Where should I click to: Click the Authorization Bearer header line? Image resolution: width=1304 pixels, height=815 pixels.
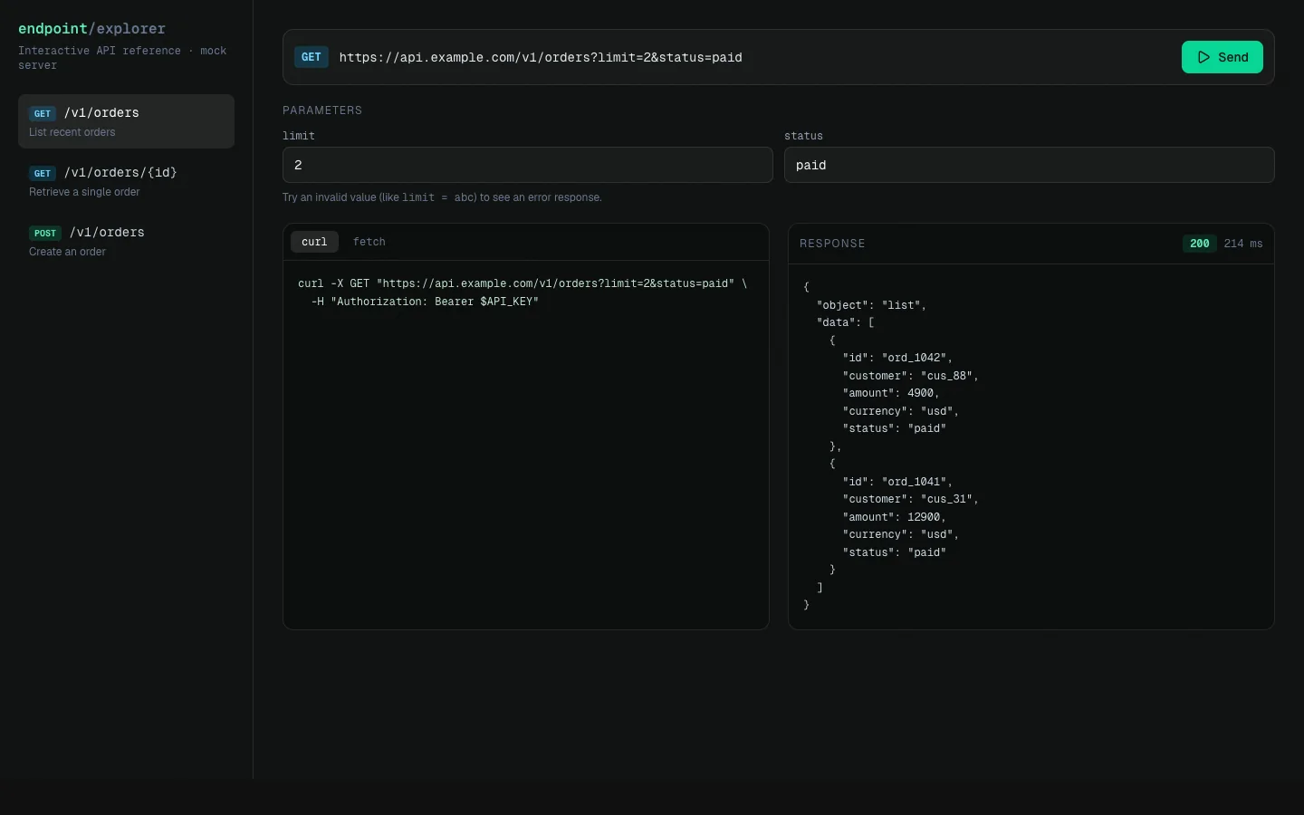pyautogui.click(x=425, y=302)
